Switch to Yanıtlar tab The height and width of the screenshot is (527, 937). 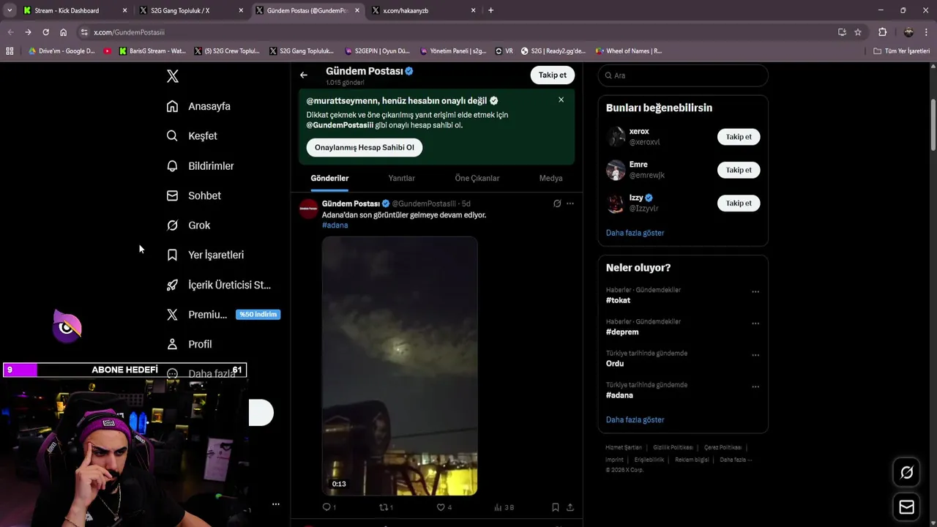(401, 178)
